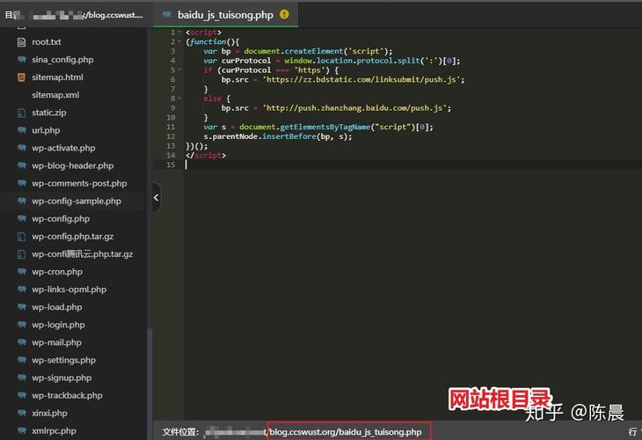
Task: Open xinxi.php file
Action: (x=49, y=413)
